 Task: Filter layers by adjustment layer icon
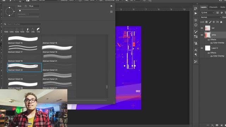[x=221, y=13]
